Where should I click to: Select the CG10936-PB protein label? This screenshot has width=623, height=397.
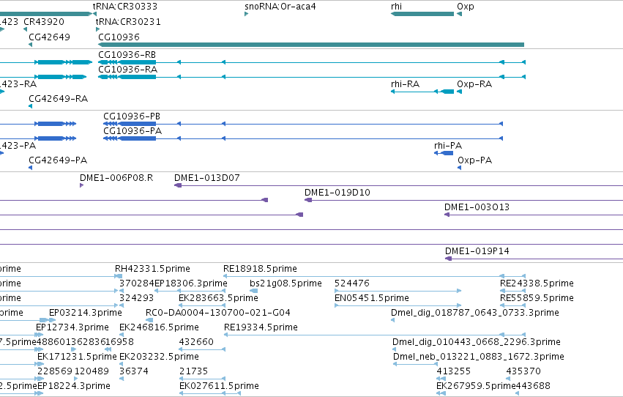point(132,116)
